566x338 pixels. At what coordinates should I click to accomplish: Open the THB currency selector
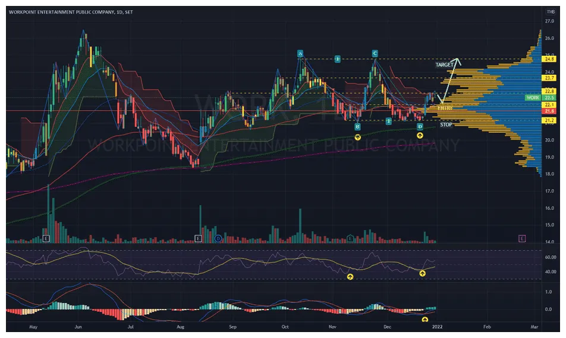click(551, 12)
